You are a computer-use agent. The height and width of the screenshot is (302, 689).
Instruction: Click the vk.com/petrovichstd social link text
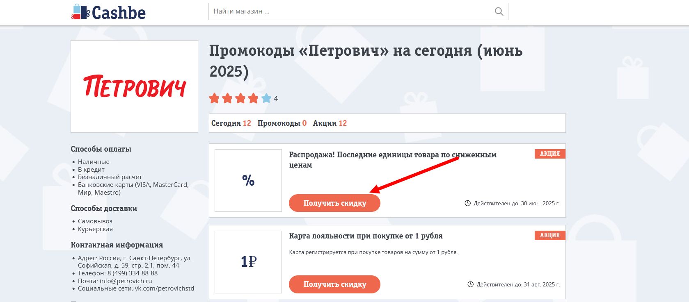165,288
